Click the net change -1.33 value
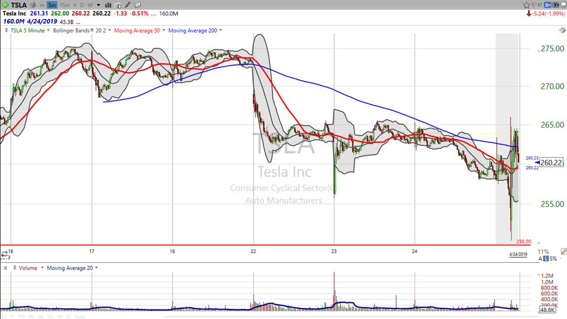The width and height of the screenshot is (567, 319). 120,14
